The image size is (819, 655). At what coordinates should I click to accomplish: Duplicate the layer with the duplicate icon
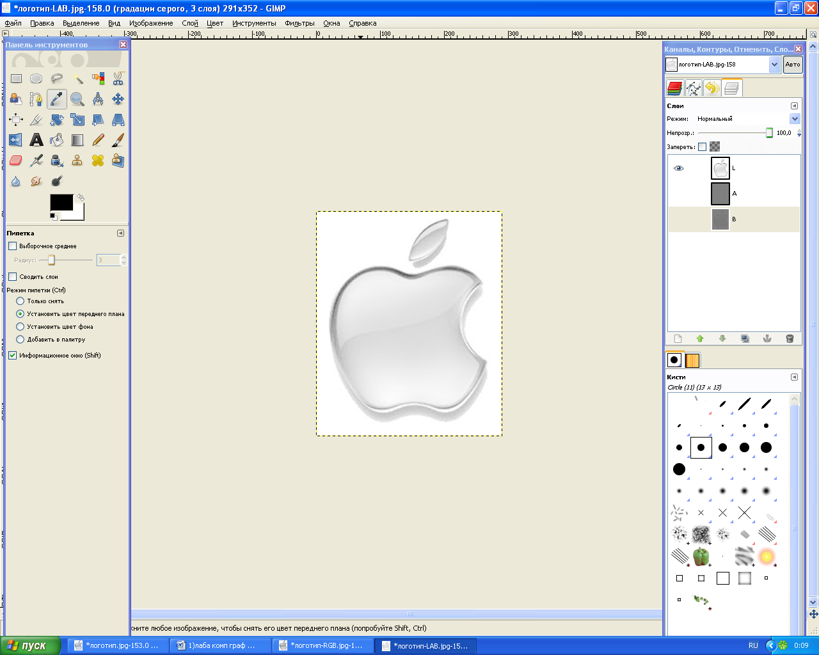[x=745, y=338]
